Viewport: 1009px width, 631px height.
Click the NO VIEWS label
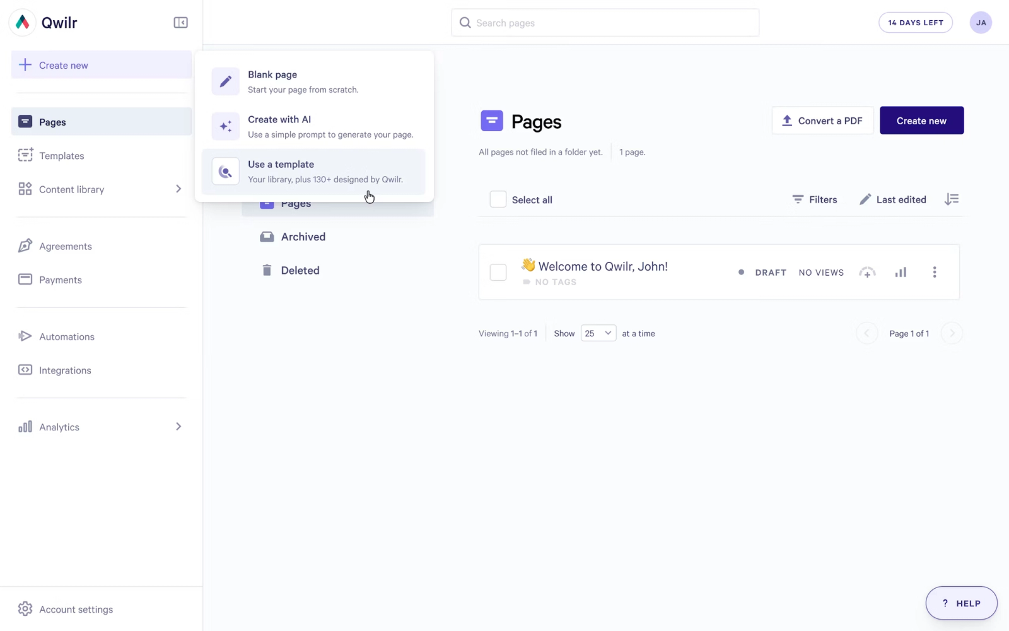tap(821, 273)
